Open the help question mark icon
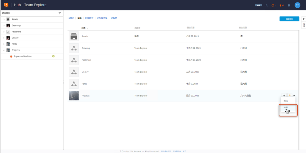Screen dimensions: 306x153 tap(289, 5)
